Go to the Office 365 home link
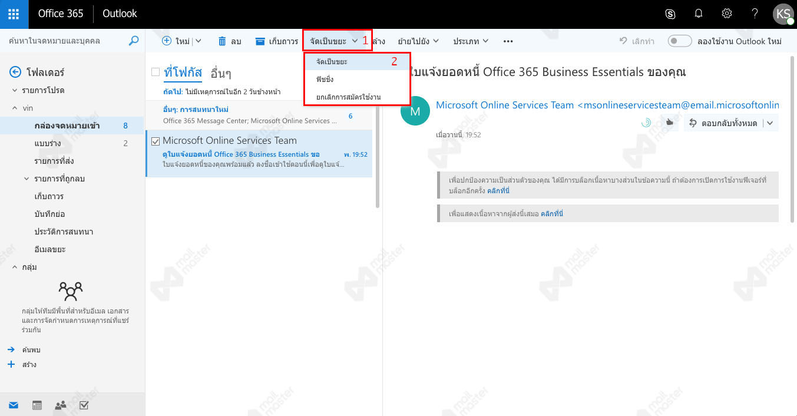 point(61,14)
